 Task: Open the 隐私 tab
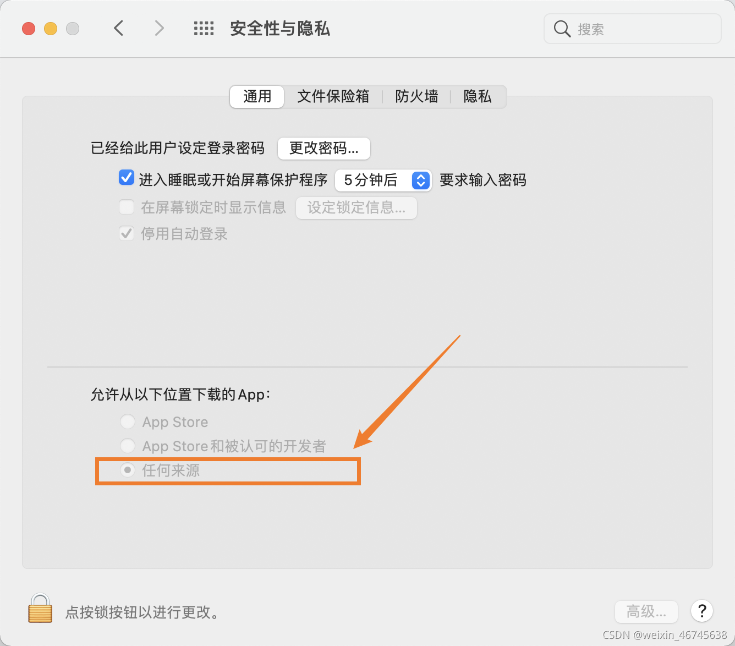[477, 97]
